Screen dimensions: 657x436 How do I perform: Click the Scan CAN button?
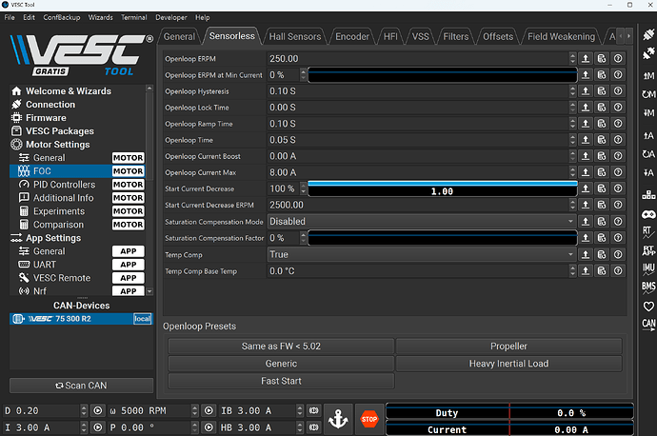click(x=81, y=386)
